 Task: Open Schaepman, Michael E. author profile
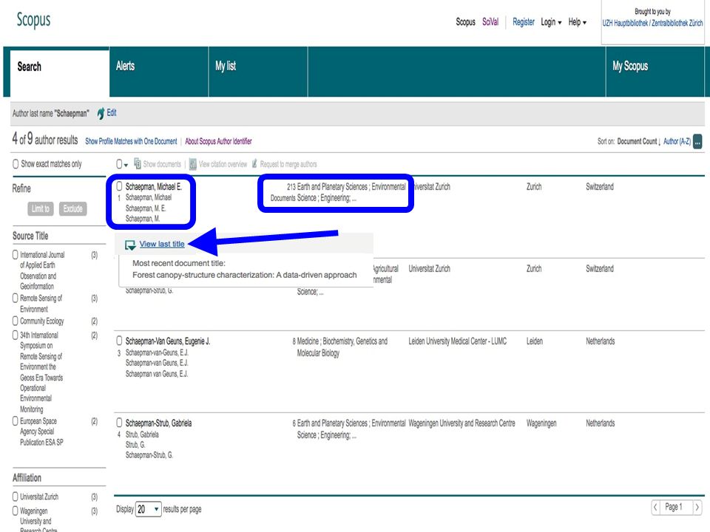[154, 186]
